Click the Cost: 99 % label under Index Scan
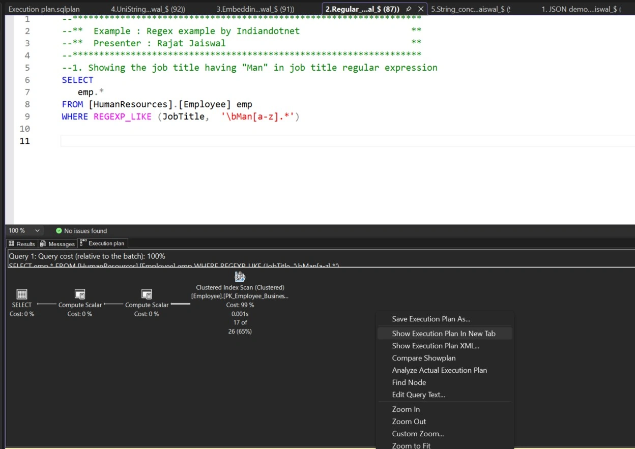This screenshot has width=635, height=449. 240,305
